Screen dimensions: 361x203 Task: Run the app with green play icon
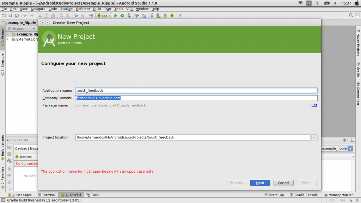[116, 16]
